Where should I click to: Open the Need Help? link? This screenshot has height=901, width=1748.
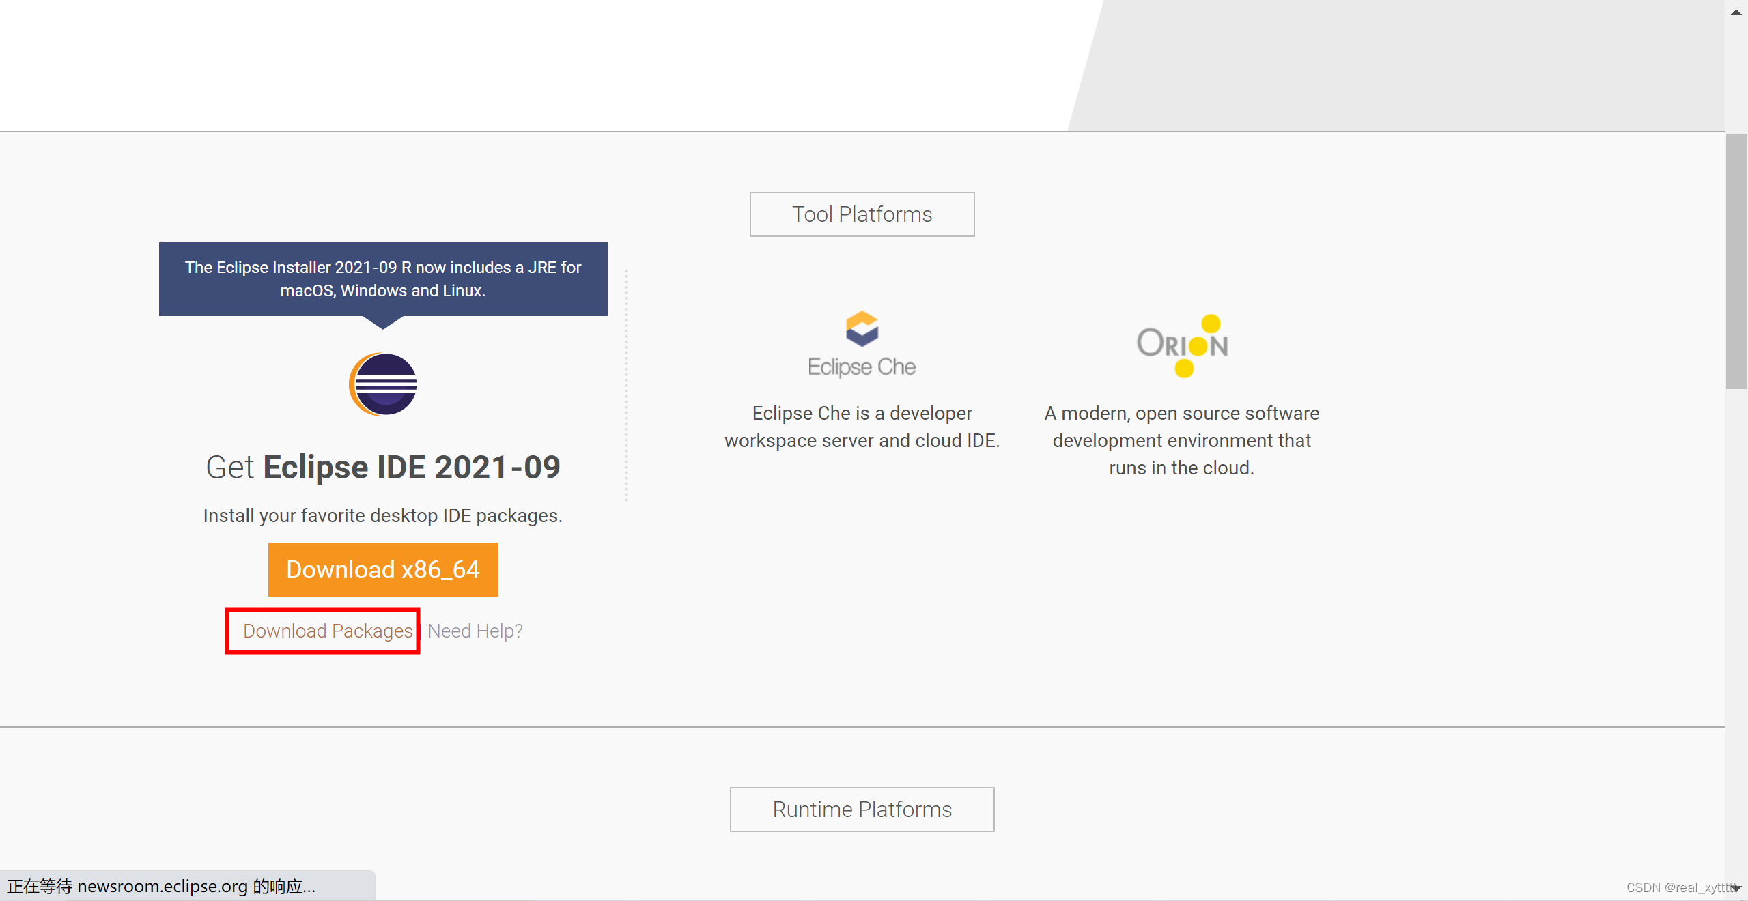click(475, 631)
